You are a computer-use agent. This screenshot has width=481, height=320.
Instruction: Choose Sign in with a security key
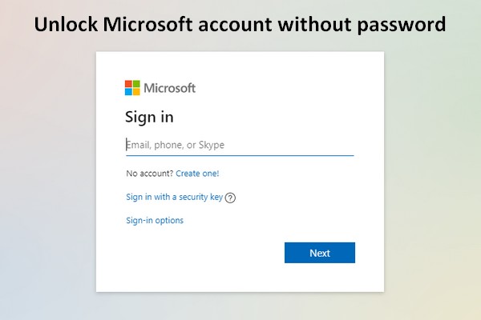pyautogui.click(x=174, y=197)
